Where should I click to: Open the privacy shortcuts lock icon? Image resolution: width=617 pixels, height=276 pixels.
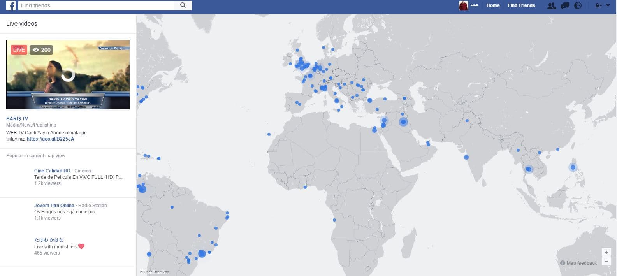(599, 5)
